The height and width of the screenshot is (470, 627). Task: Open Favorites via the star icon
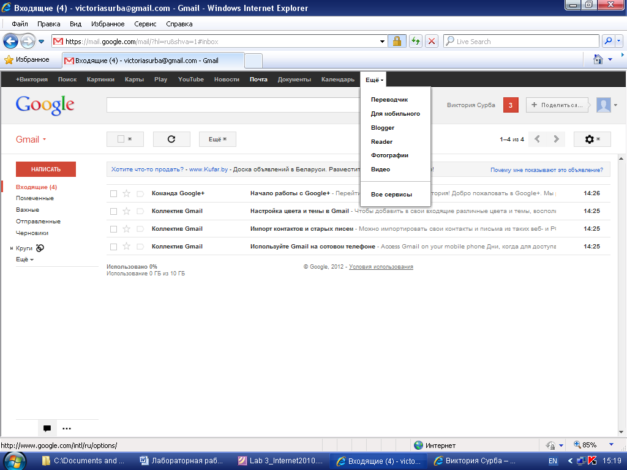9,60
